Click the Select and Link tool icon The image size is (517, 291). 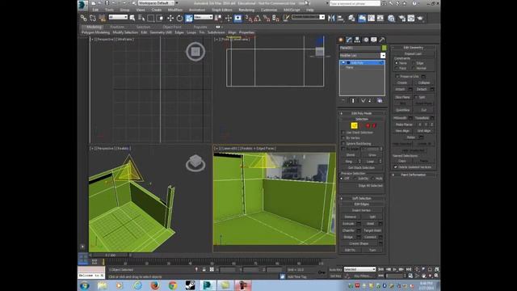pos(84,18)
